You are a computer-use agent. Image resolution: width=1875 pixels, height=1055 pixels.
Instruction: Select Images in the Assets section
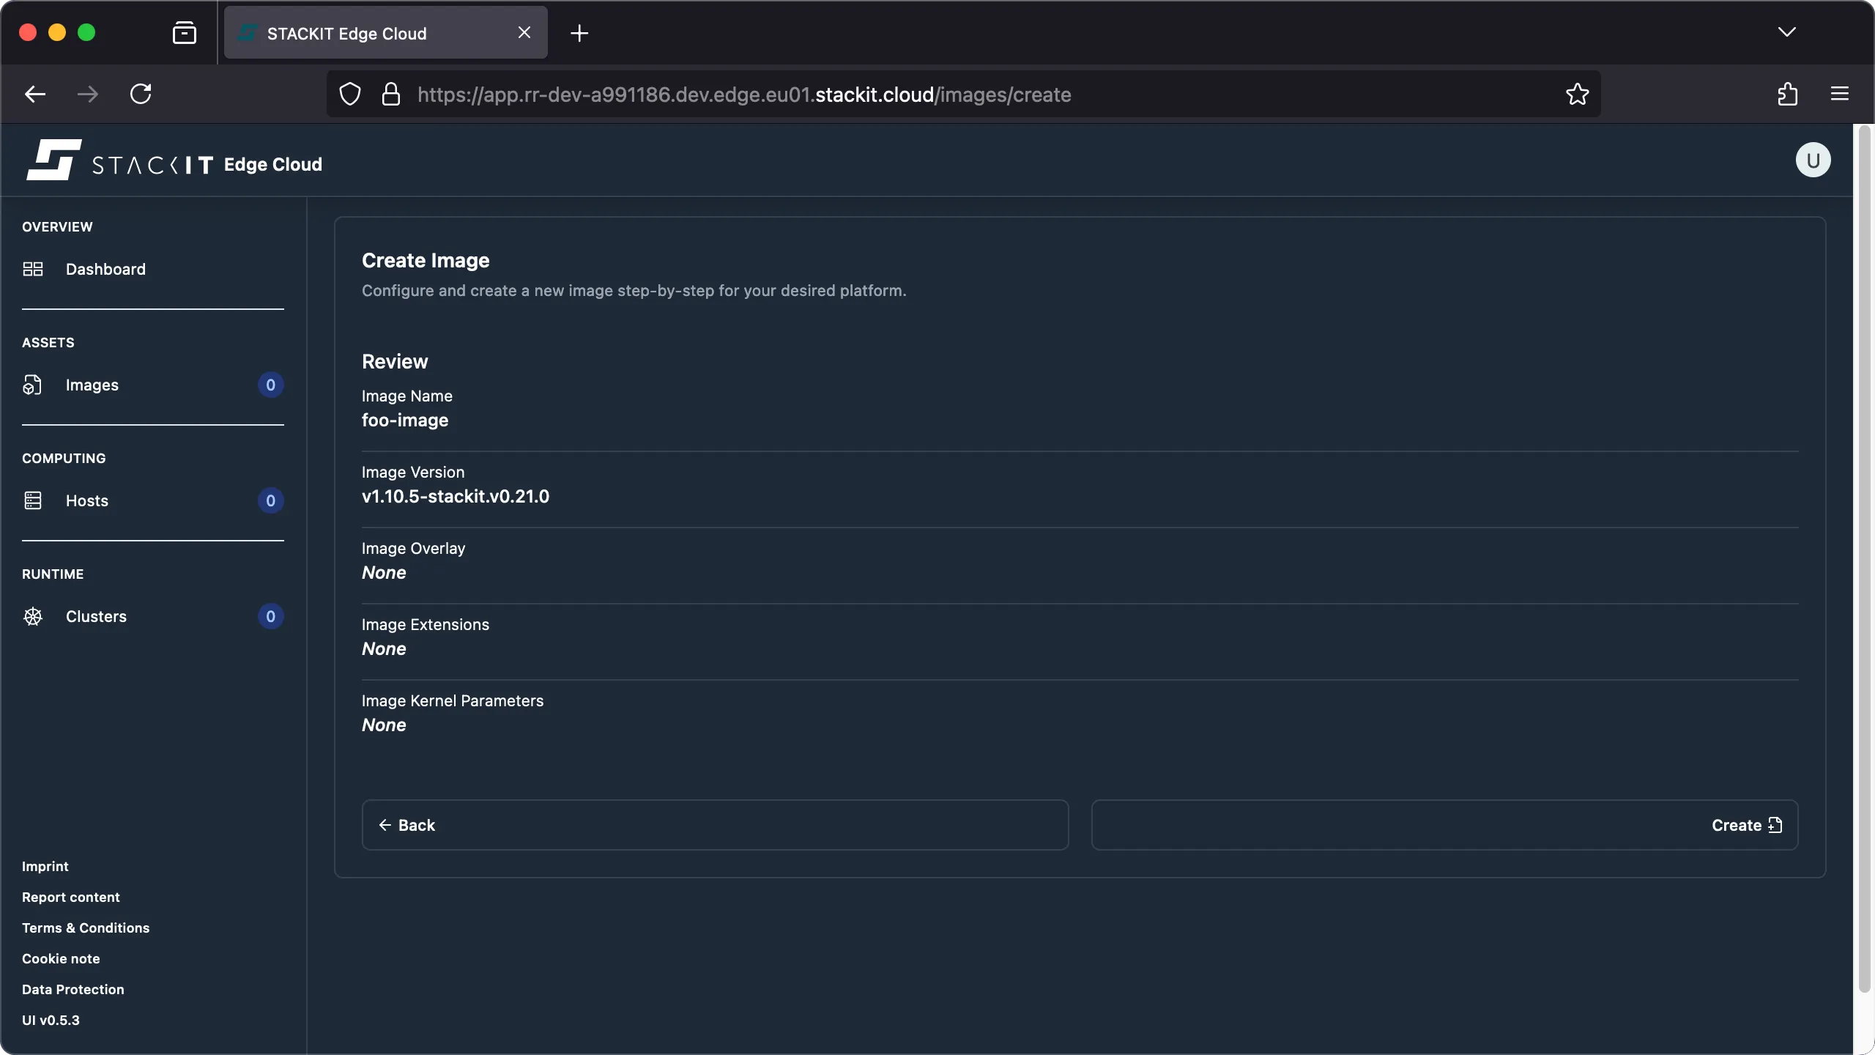(x=92, y=385)
